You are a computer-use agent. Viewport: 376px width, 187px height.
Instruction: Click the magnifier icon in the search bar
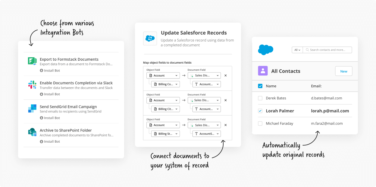click(x=308, y=50)
